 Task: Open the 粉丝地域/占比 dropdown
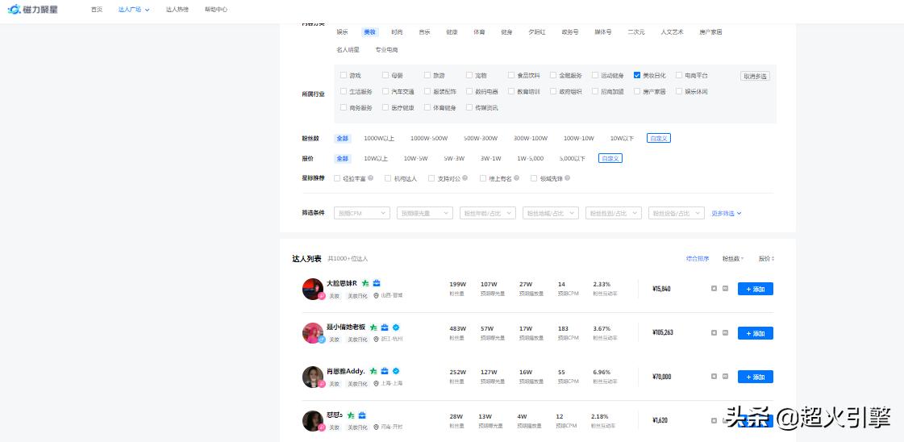point(551,213)
